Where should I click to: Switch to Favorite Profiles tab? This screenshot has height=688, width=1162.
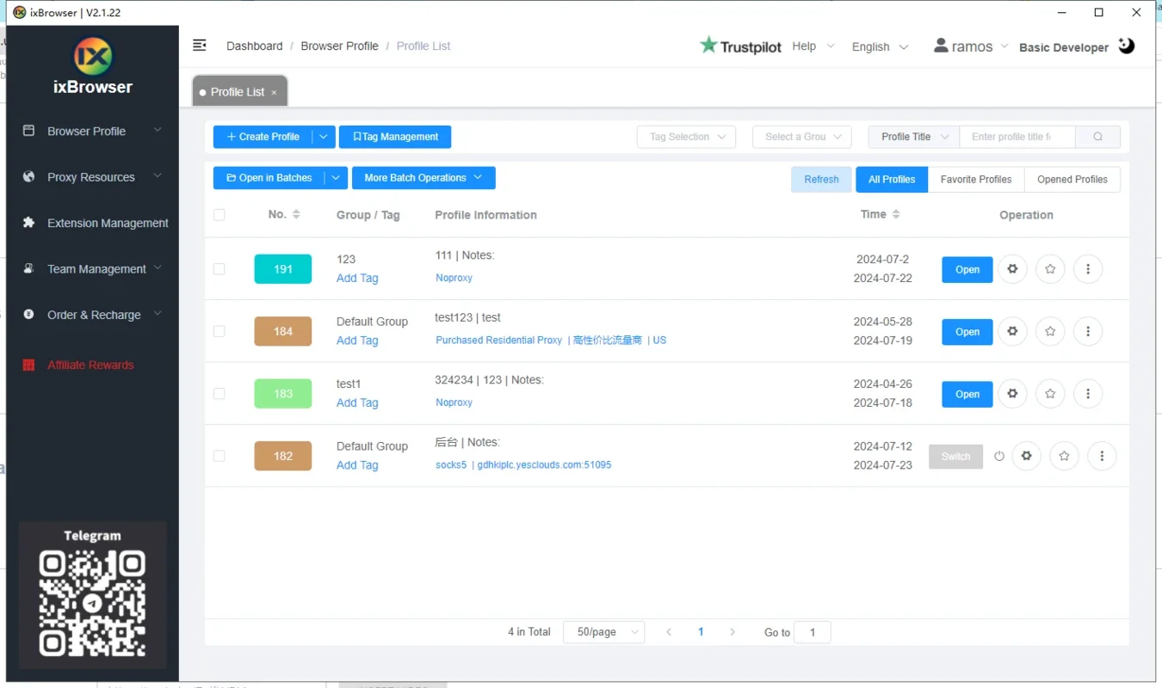coord(976,179)
